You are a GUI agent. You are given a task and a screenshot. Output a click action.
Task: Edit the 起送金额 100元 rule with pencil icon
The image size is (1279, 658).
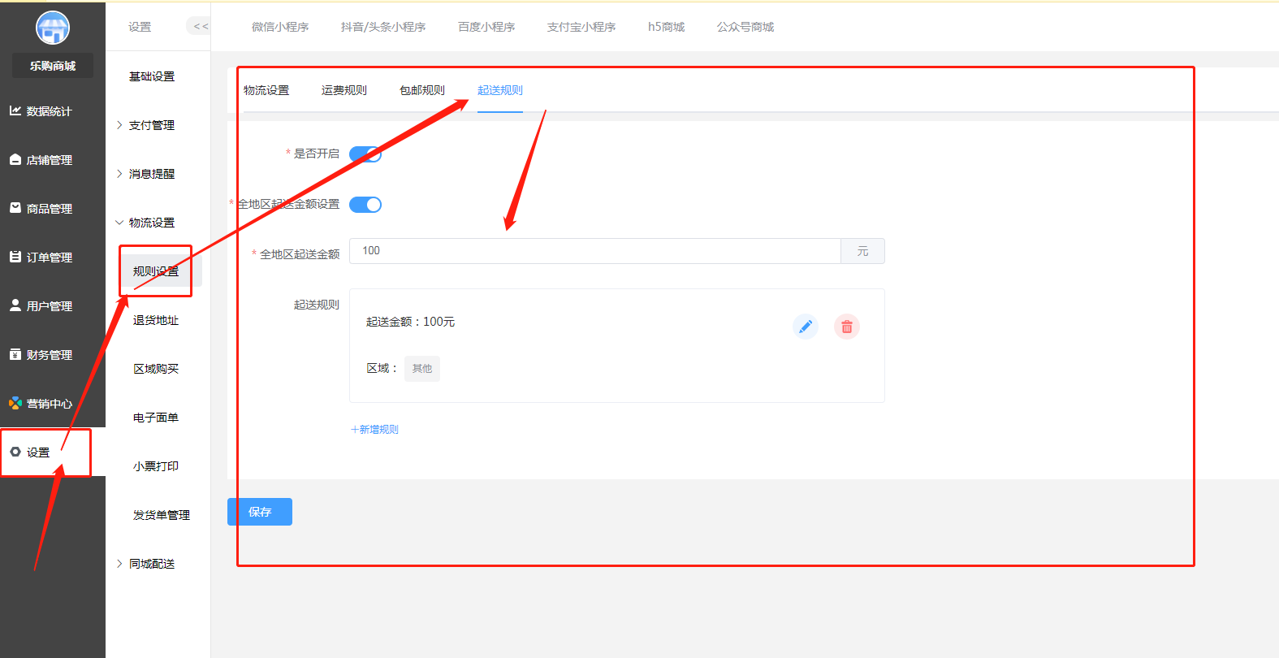click(x=806, y=327)
